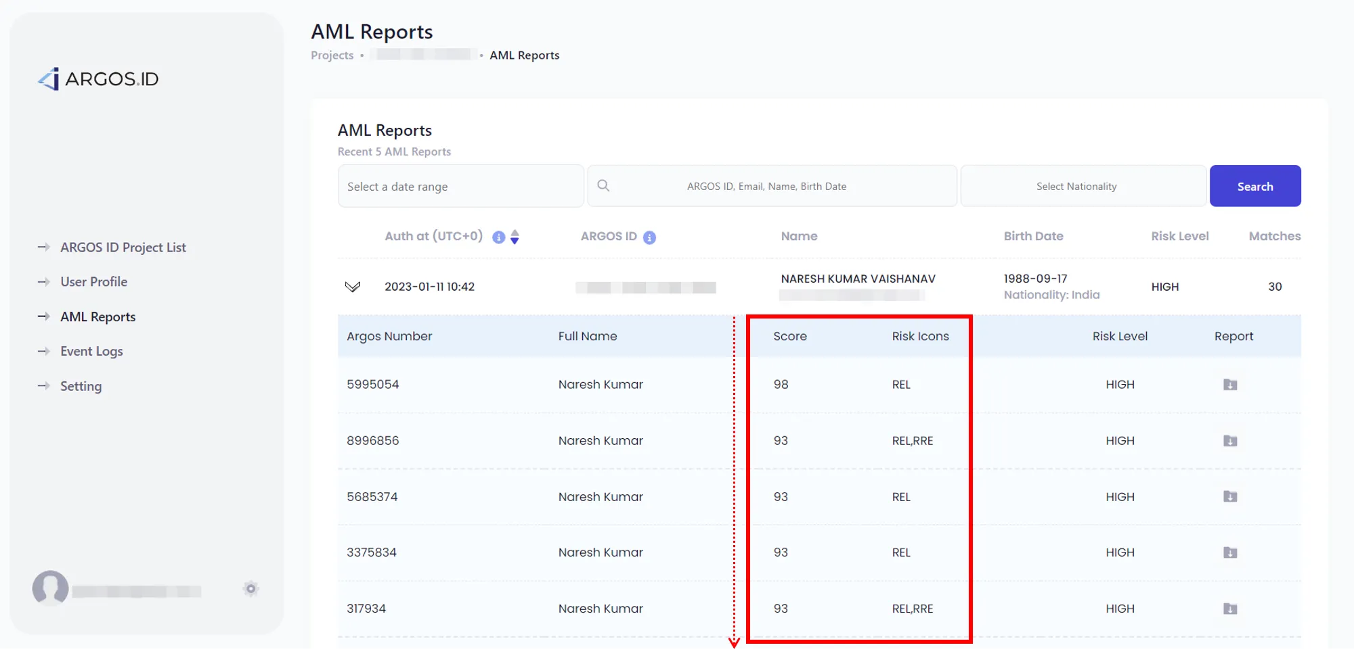This screenshot has width=1354, height=660.
Task: Click the ARGOS ID info icon
Action: 649,237
